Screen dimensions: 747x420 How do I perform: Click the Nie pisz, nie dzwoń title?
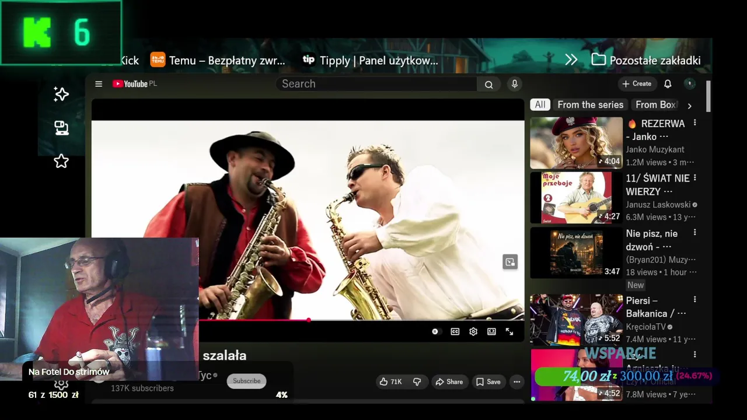click(652, 240)
